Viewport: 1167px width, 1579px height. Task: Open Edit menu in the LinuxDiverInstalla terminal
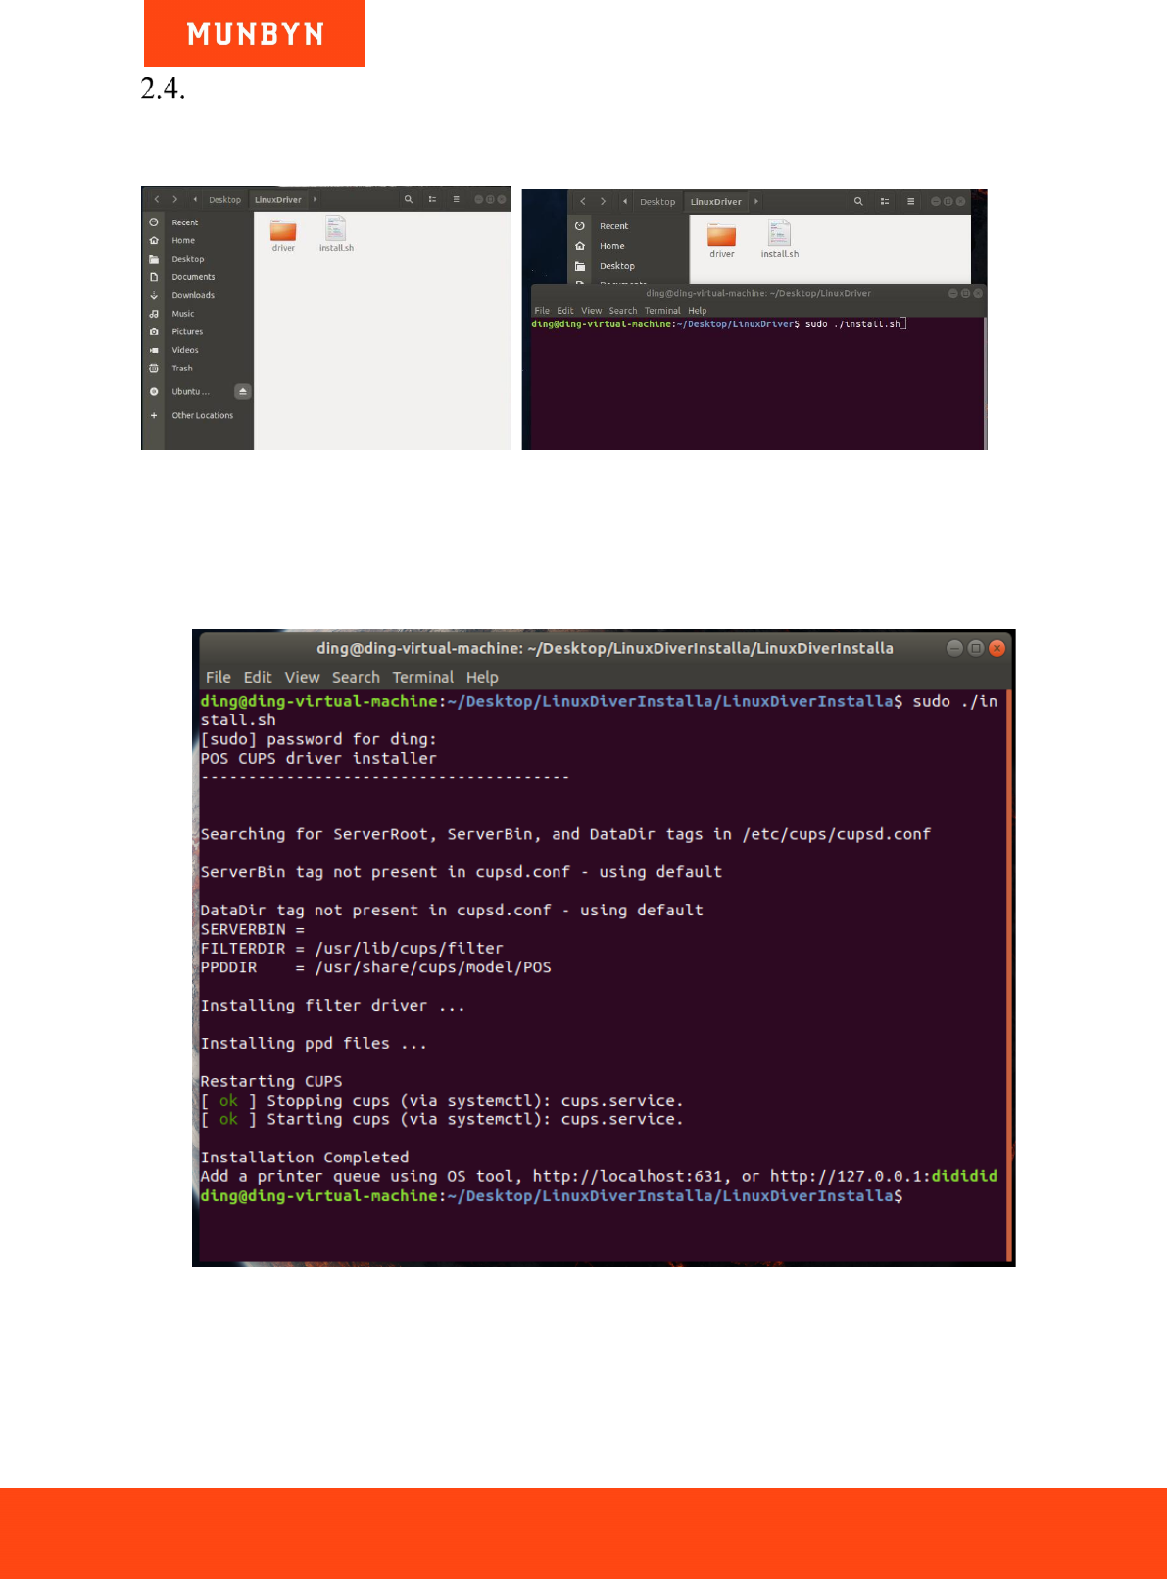258,677
